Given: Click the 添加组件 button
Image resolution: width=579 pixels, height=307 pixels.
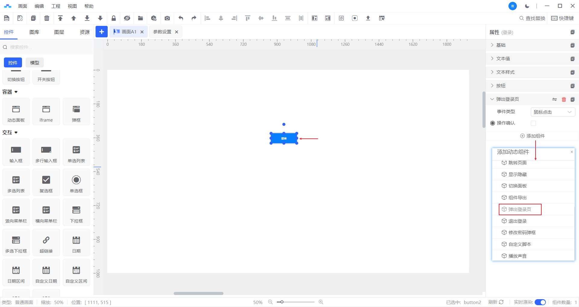Looking at the screenshot, I should [532, 136].
